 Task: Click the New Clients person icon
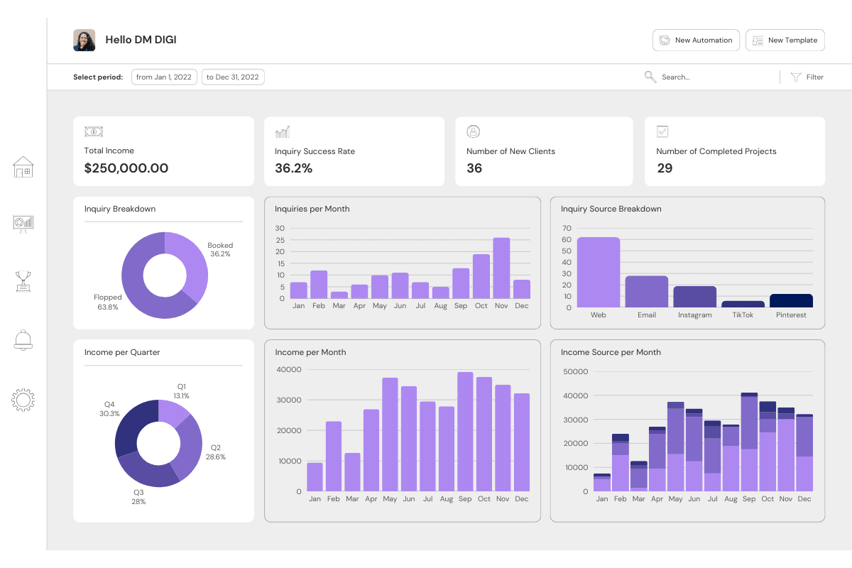474,131
